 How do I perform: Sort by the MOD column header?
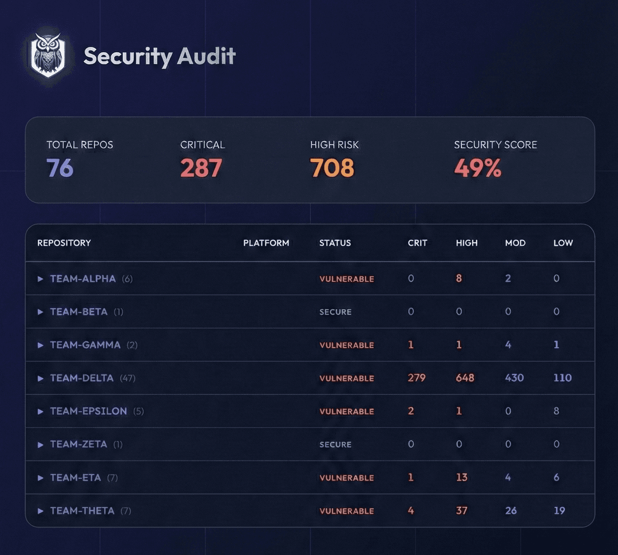pyautogui.click(x=515, y=243)
